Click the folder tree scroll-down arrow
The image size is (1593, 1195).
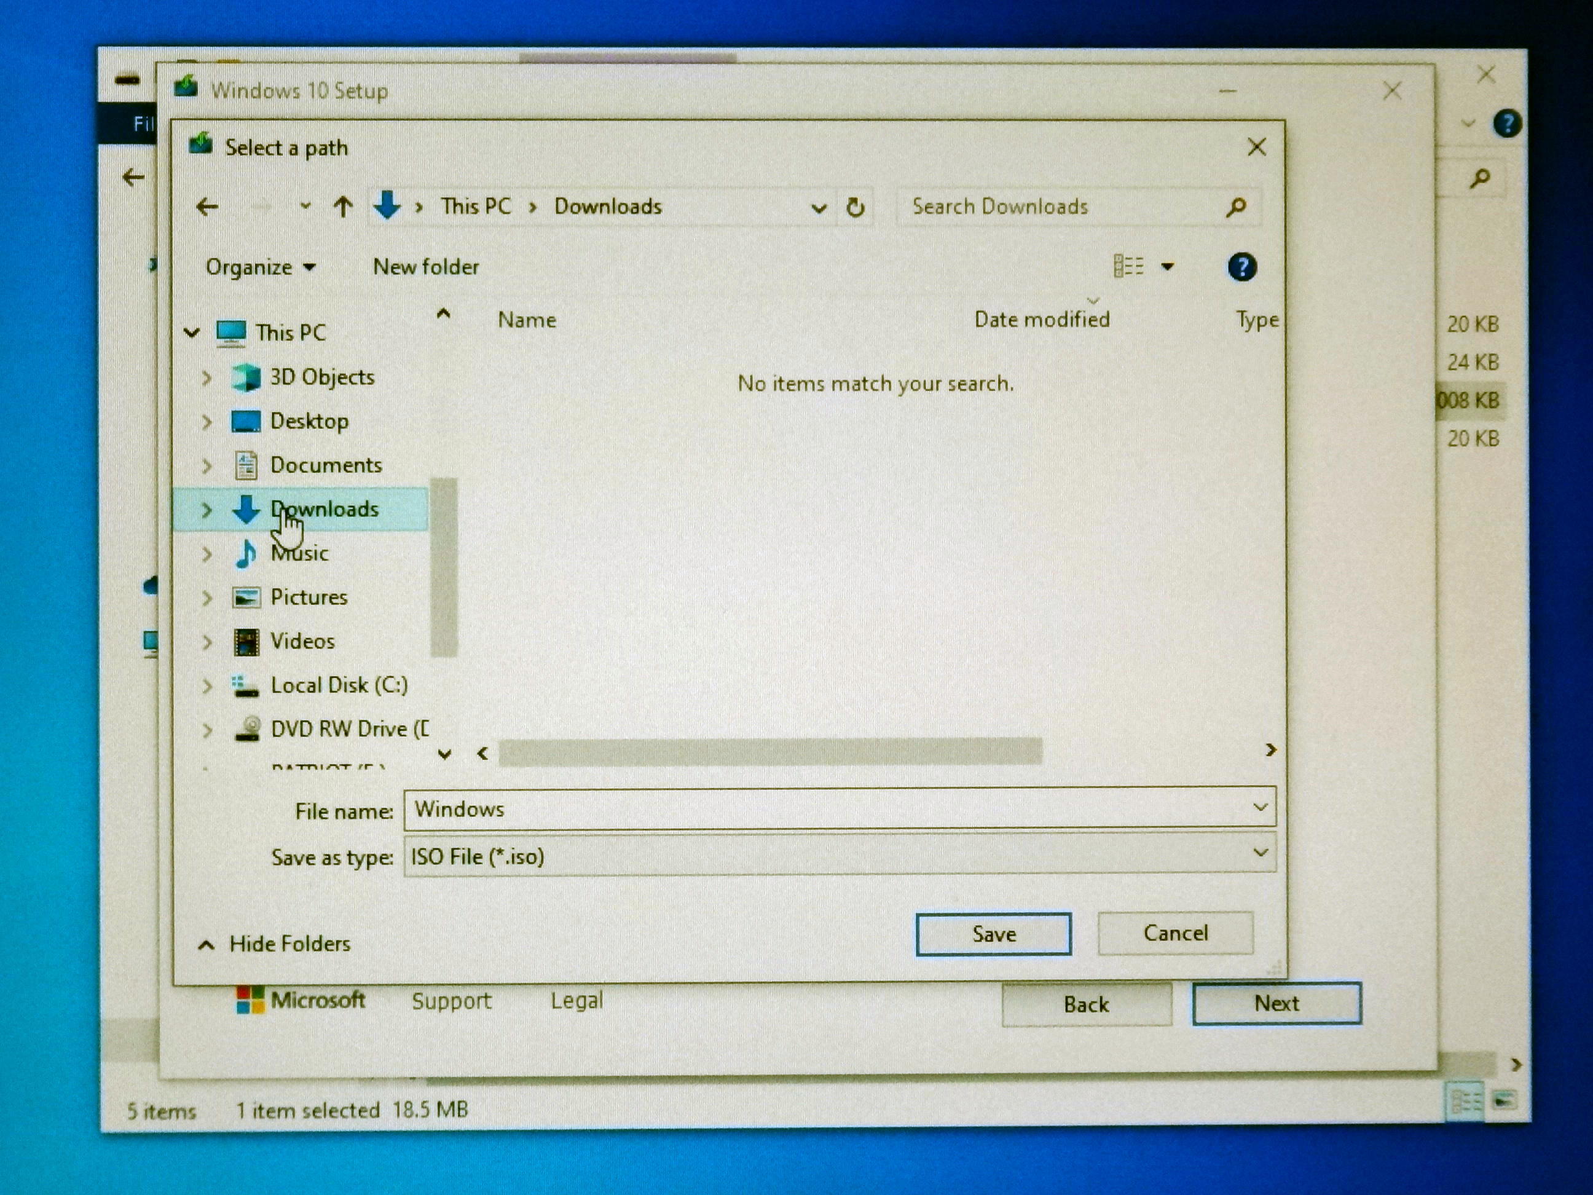444,754
